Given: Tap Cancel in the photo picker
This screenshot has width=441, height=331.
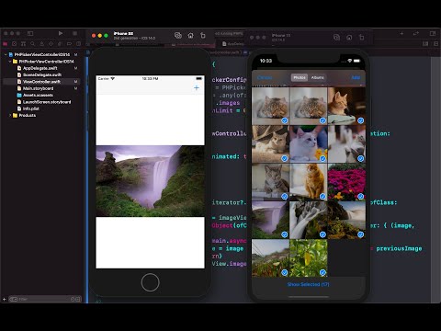Looking at the screenshot, I should click(265, 77).
